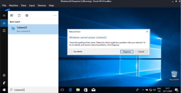Select the Recycle Bin desktop icon

click(x=174, y=76)
